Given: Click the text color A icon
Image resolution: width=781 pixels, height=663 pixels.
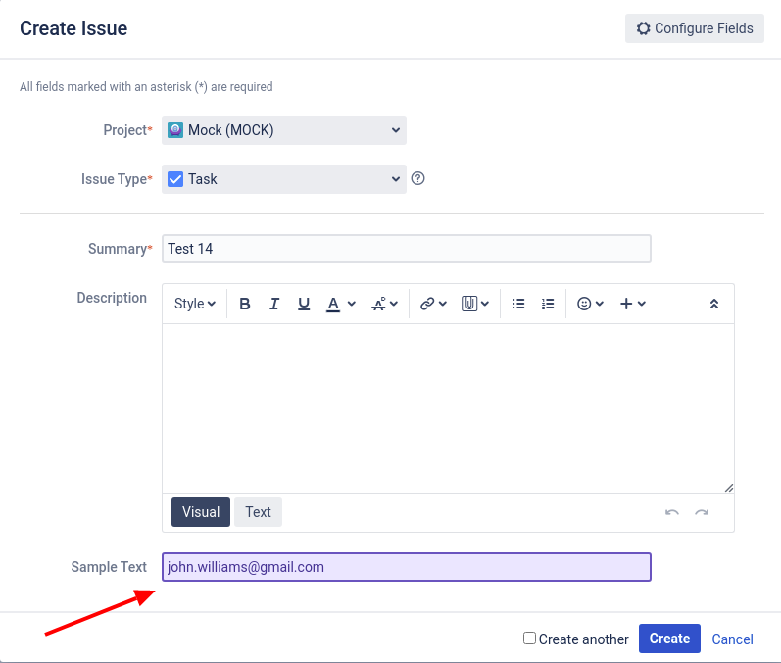Looking at the screenshot, I should tap(333, 304).
